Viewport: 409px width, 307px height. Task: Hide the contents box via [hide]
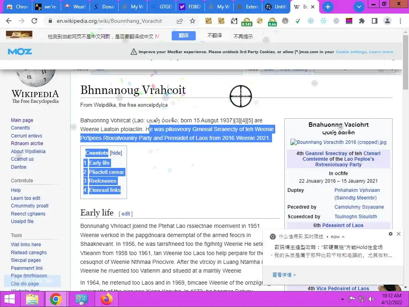116,153
